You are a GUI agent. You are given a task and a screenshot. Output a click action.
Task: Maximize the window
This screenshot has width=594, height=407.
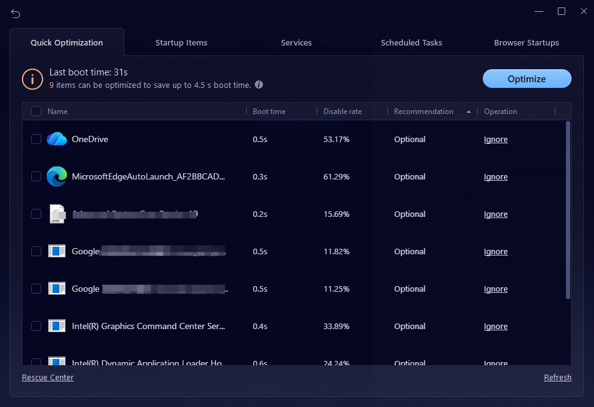pyautogui.click(x=562, y=11)
